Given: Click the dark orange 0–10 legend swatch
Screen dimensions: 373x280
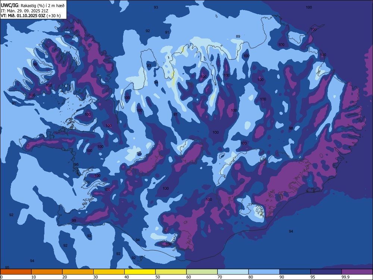Looking at the screenshot, I should (x=16, y=272).
